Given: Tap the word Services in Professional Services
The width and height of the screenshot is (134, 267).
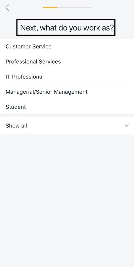Looking at the screenshot, I should coord(50,62).
